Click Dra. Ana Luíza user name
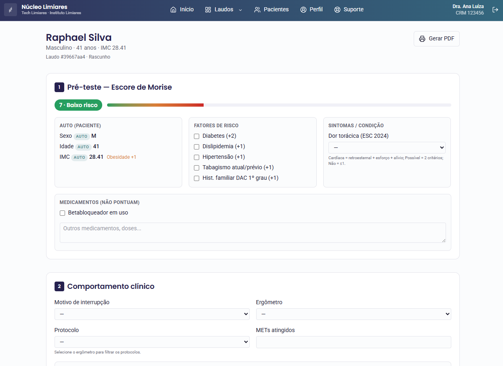The image size is (503, 366). pos(468,6)
